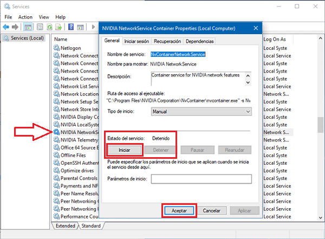Select the Network Location service row
325x239 pixels.
[x=76, y=94]
